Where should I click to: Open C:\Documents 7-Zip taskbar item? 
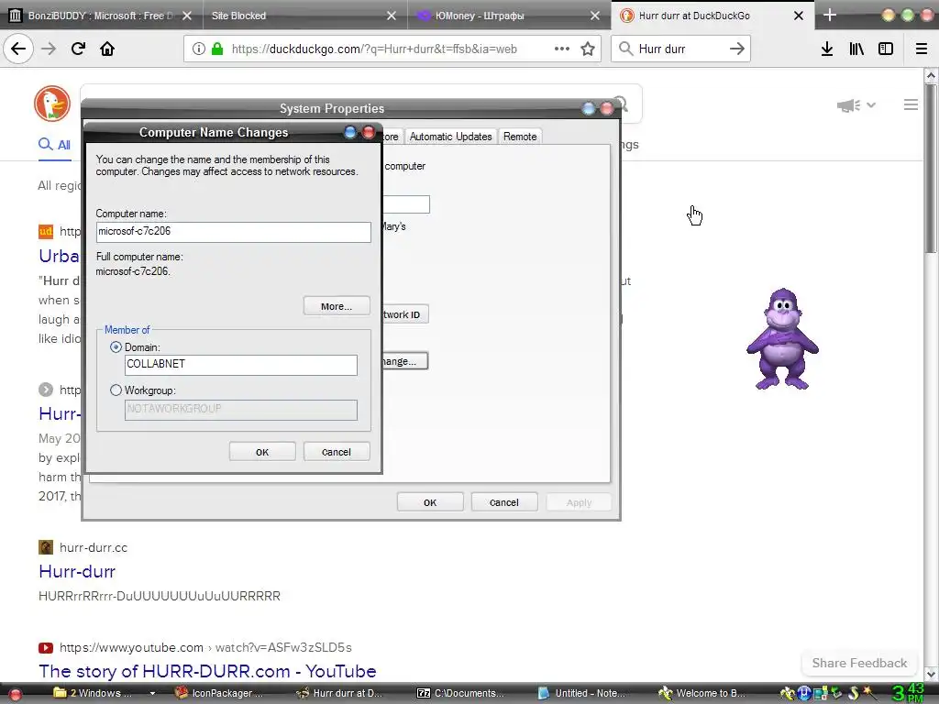[461, 693]
